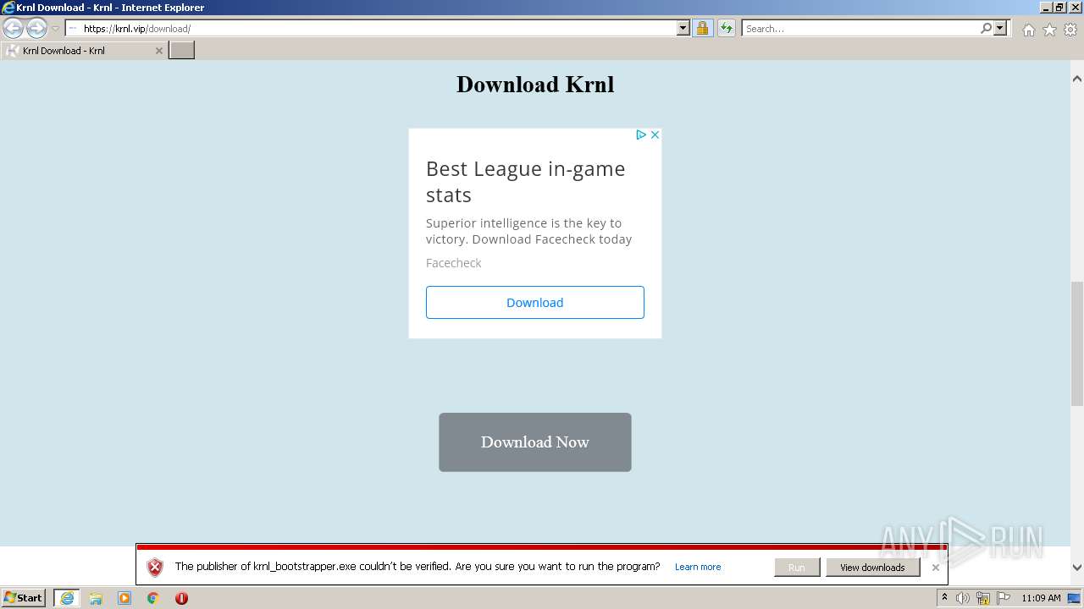Go back with the browser Back arrow
This screenshot has width=1084, height=609.
(13, 29)
